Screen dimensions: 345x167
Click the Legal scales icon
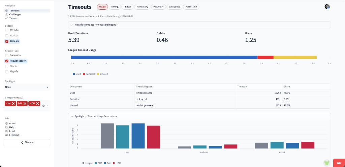coord(7,131)
